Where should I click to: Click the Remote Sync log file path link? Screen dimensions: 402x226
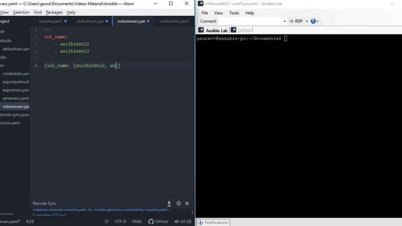(x=102, y=210)
